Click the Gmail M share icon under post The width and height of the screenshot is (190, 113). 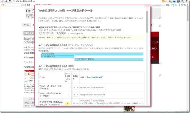[26, 103]
